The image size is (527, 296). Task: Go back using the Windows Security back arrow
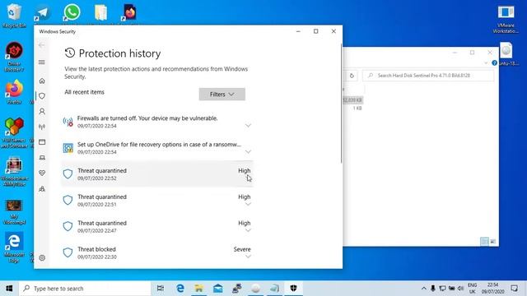point(42,45)
